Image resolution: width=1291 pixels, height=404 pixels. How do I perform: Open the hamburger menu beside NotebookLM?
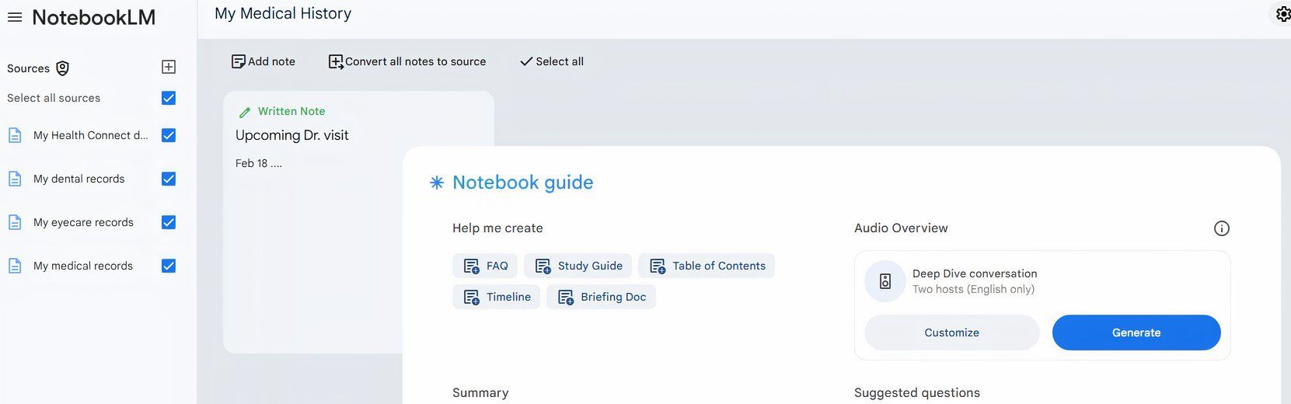pyautogui.click(x=15, y=17)
